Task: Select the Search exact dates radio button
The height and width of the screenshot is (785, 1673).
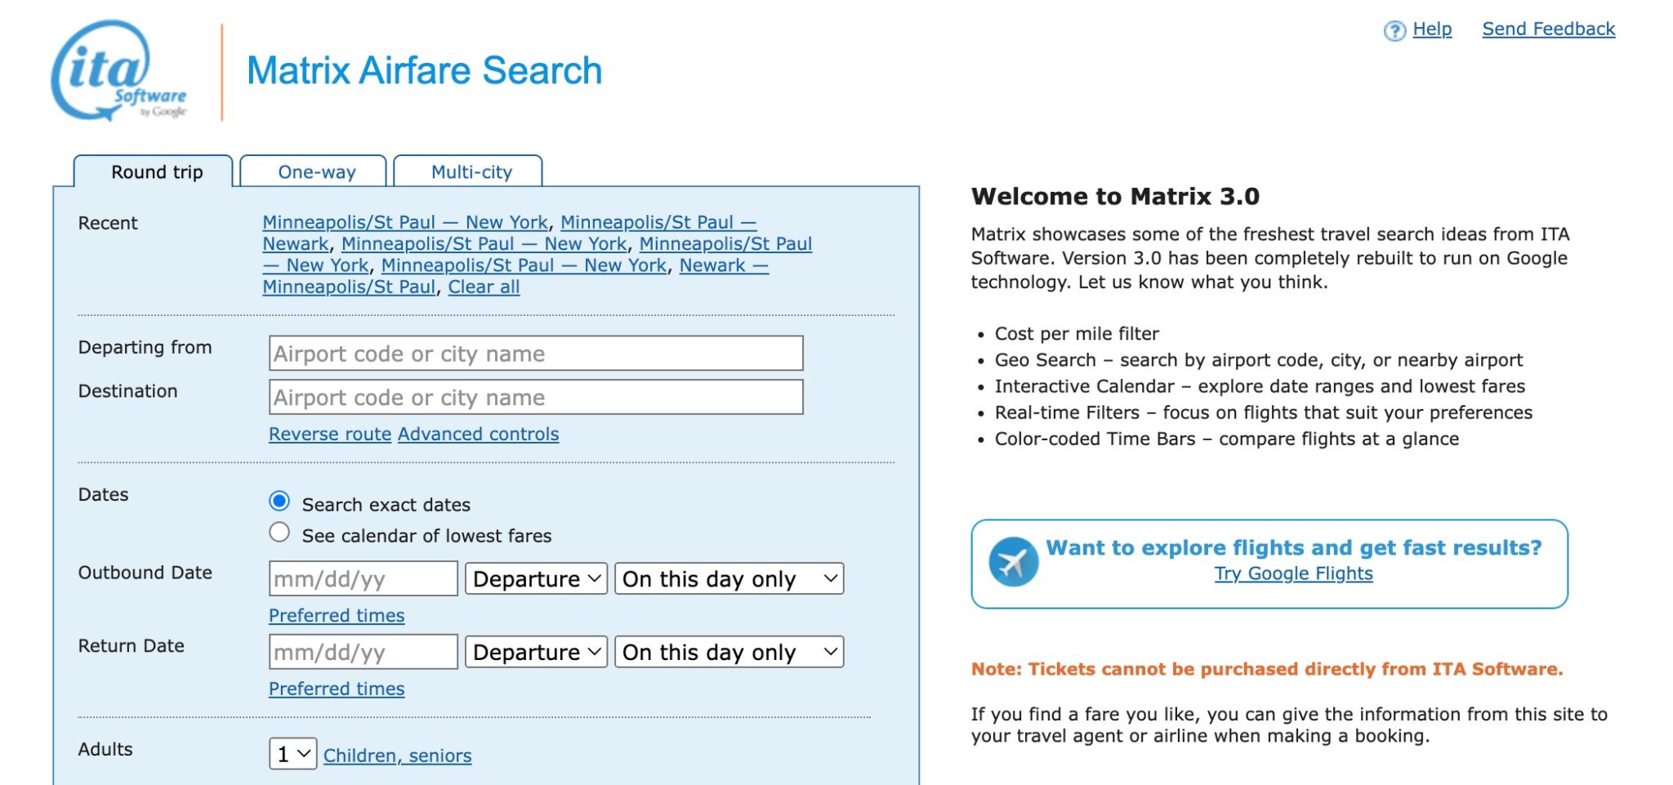Action: pos(279,501)
